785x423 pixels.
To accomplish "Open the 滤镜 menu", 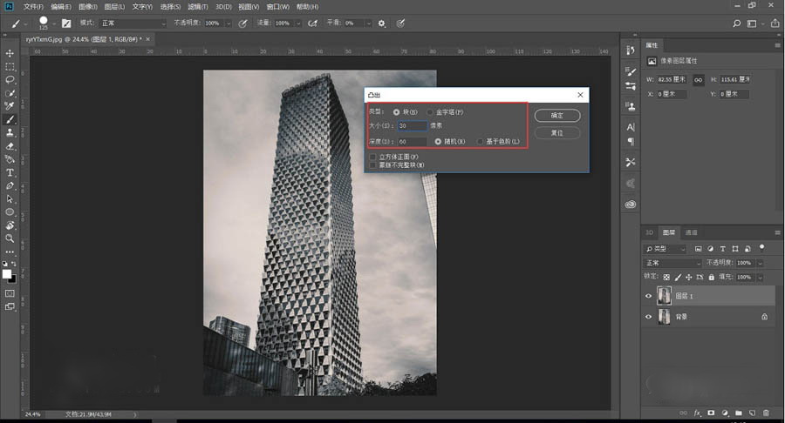I will [x=197, y=6].
